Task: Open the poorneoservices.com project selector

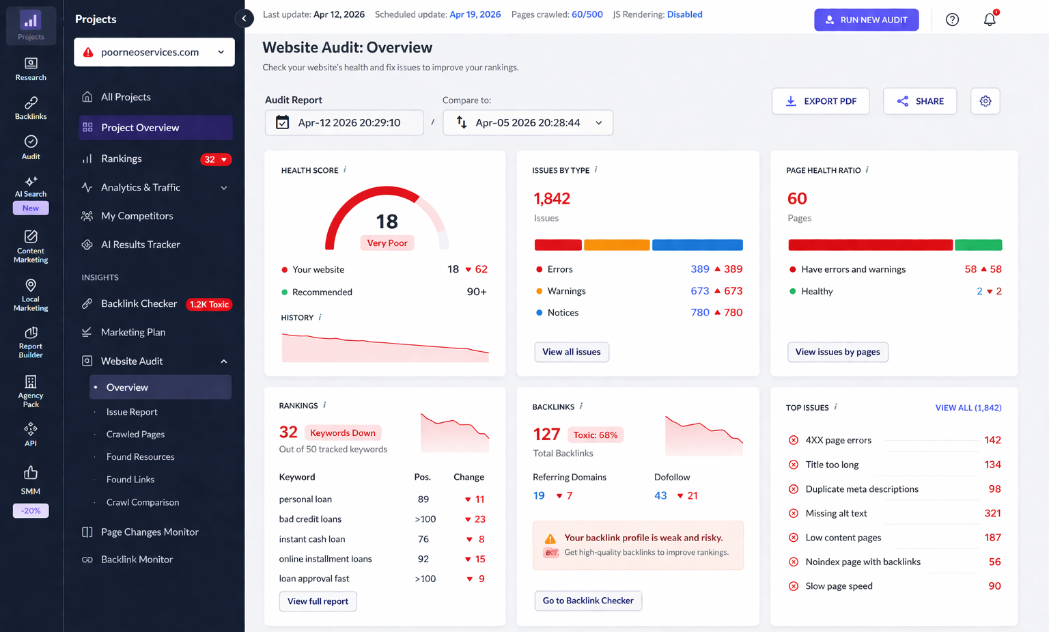Action: pos(154,52)
